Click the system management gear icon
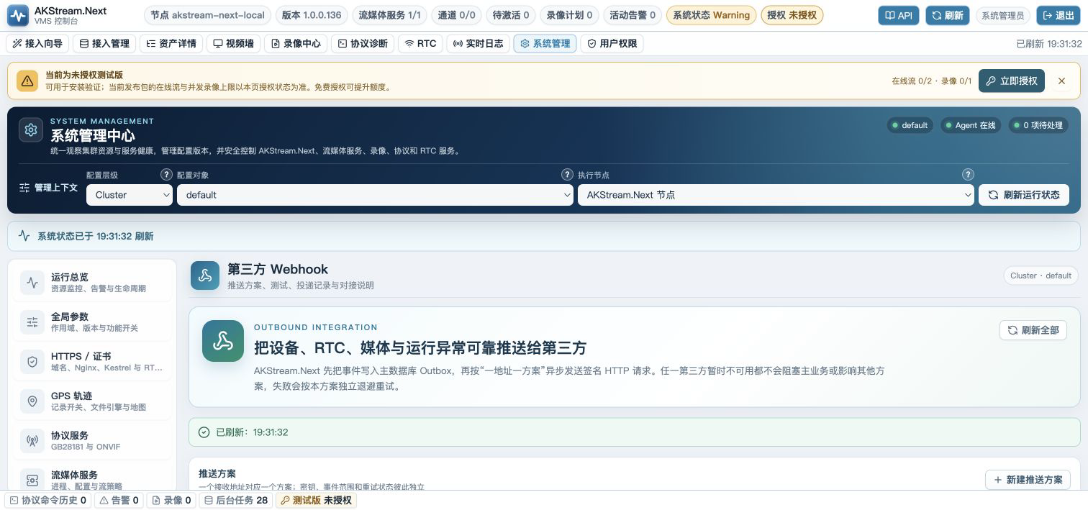 pyautogui.click(x=31, y=130)
